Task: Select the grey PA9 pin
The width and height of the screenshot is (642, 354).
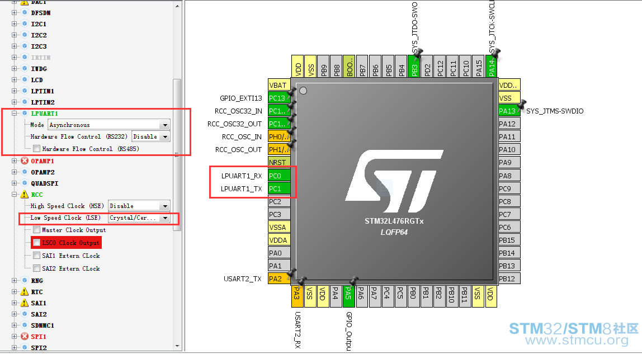Action: pyautogui.click(x=509, y=163)
